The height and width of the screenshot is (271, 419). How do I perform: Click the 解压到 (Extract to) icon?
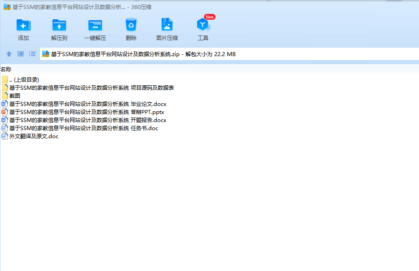pyautogui.click(x=59, y=26)
